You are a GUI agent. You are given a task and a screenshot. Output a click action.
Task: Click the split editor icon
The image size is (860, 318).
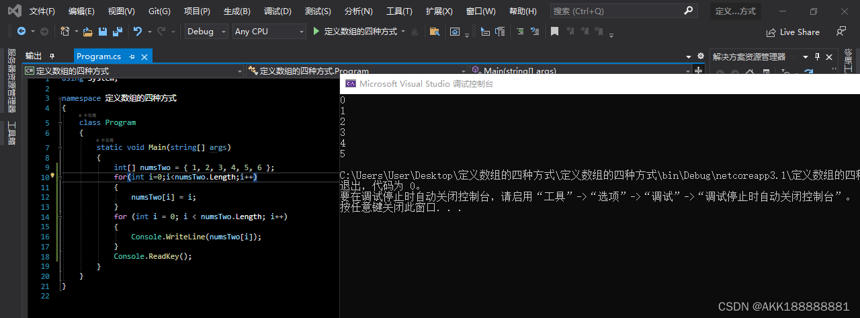point(698,71)
